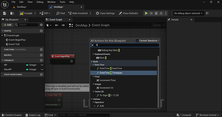
Task: Select Event Tick in the graph list
Action: pyautogui.click(x=13, y=44)
